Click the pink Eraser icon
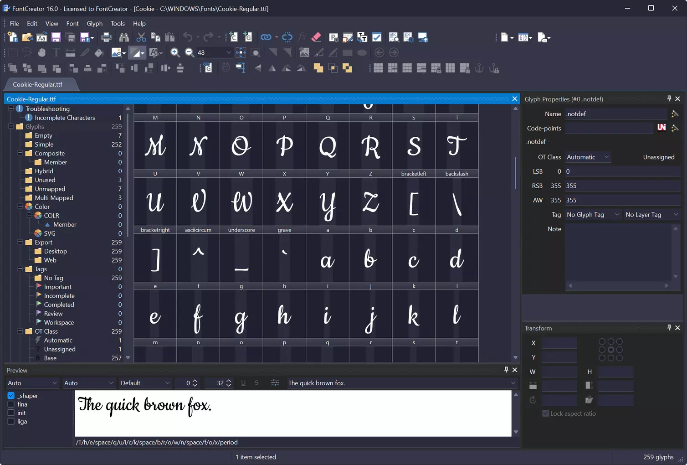This screenshot has width=687, height=465. (316, 37)
